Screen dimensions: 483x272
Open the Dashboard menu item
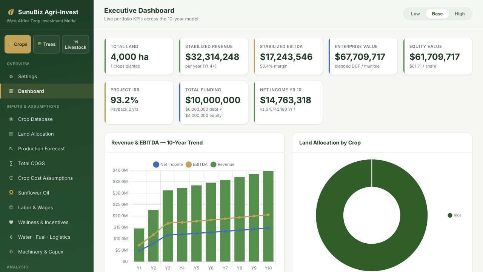tap(47, 91)
